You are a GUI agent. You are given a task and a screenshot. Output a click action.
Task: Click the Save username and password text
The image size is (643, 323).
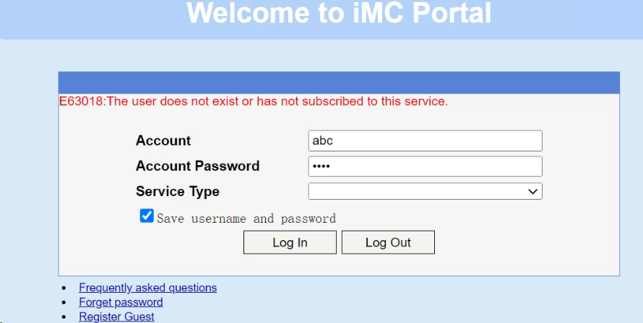pos(246,218)
